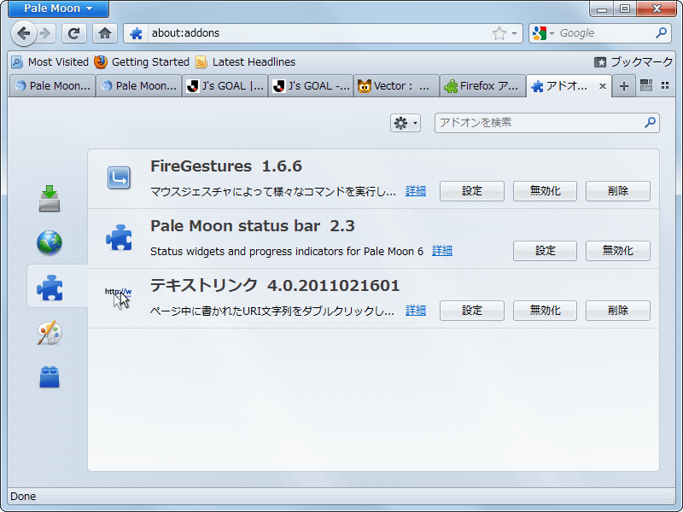This screenshot has width=683, height=512.
Task: Open 詳細 link for テキストリンク
Action: coord(416,311)
